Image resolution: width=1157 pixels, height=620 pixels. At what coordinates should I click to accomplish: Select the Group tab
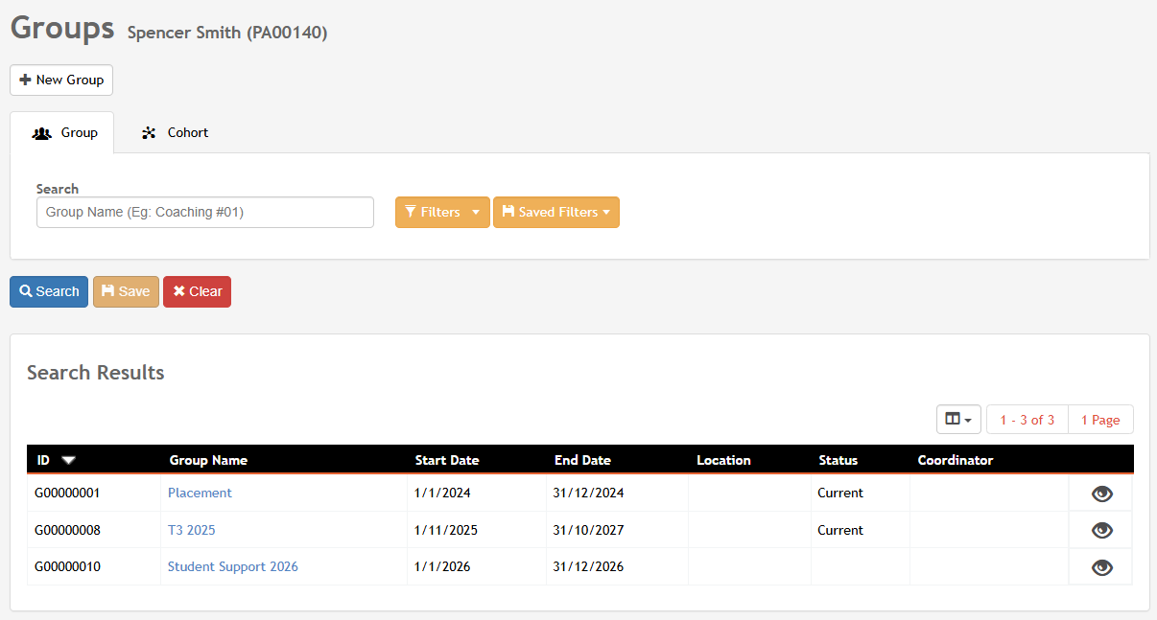point(62,132)
